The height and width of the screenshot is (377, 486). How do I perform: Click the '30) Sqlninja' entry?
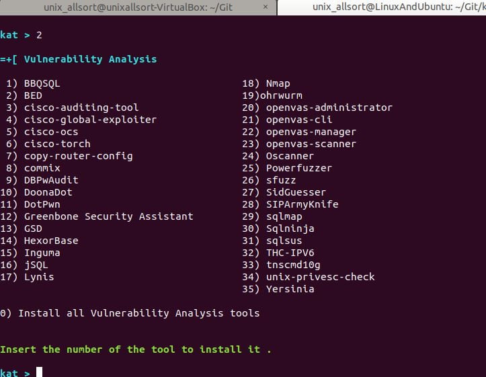pos(278,228)
